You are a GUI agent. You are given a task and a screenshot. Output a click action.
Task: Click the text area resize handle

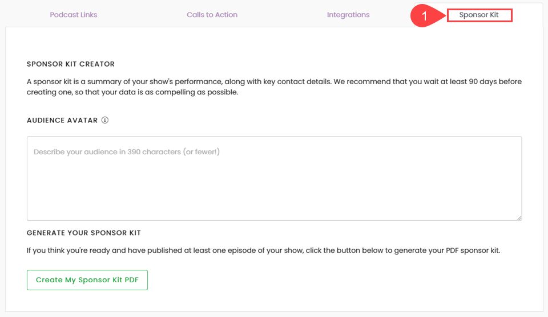click(519, 218)
